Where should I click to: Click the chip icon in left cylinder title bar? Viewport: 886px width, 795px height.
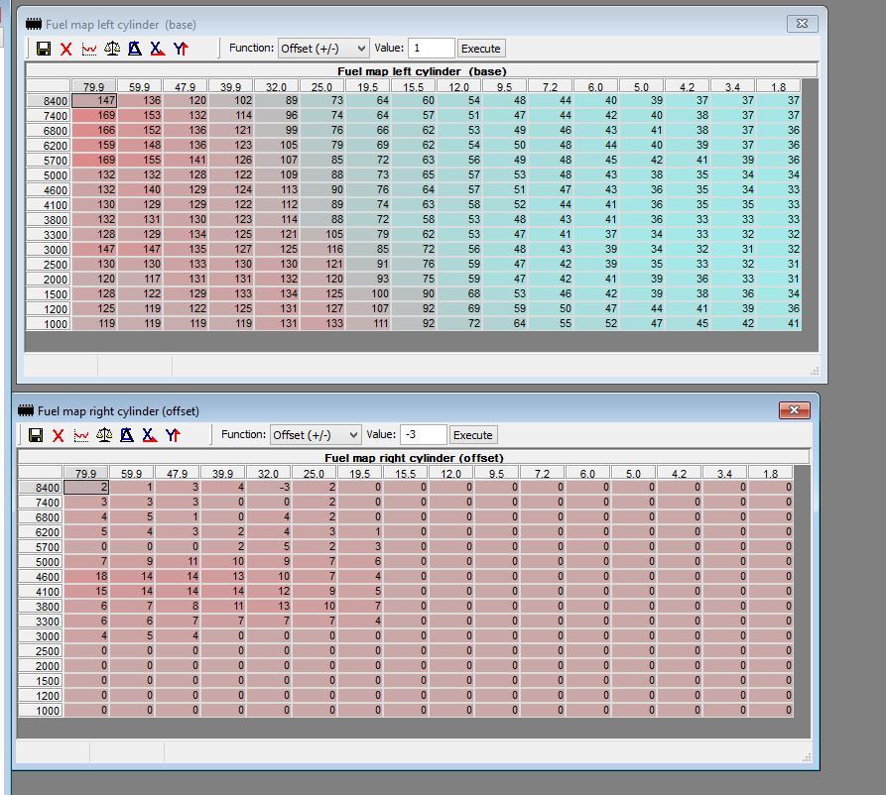tap(34, 24)
